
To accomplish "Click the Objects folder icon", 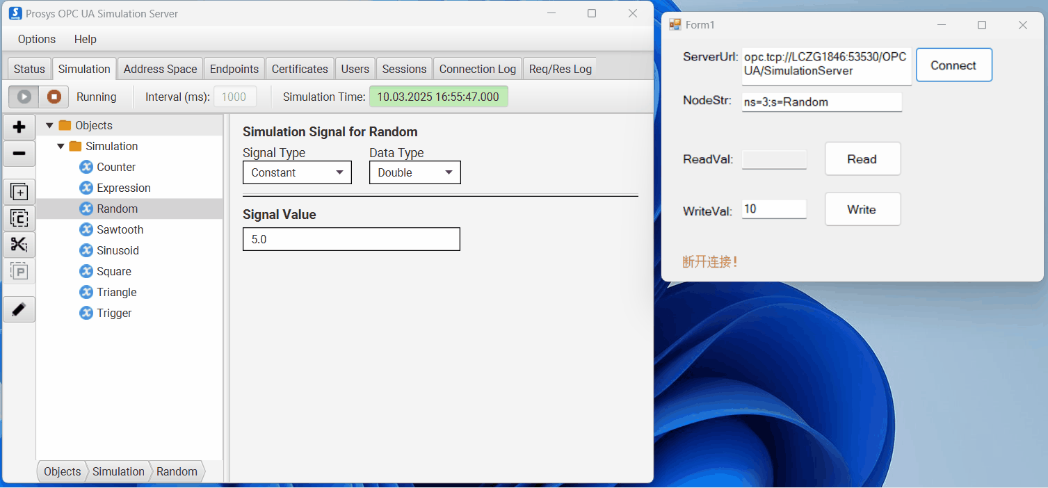I will tap(65, 125).
